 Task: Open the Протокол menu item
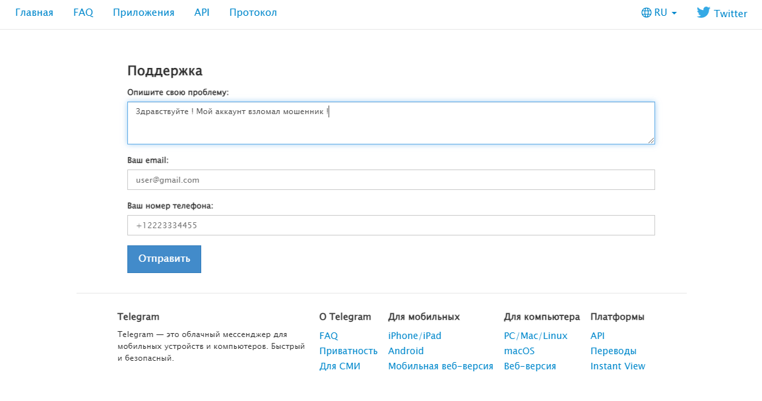(253, 12)
